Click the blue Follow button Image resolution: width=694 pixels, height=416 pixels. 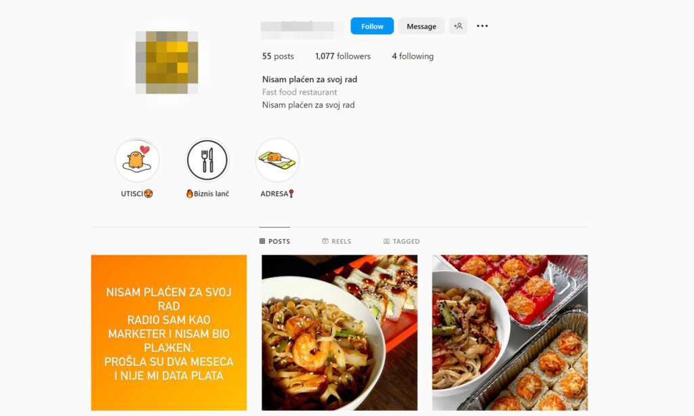click(372, 26)
